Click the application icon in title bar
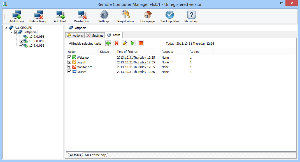The width and height of the screenshot is (300, 162). click(x=5, y=4)
